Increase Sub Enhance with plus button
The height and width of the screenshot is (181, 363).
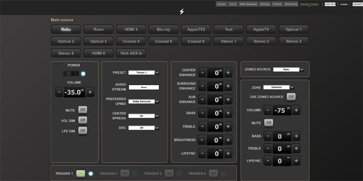click(x=228, y=100)
